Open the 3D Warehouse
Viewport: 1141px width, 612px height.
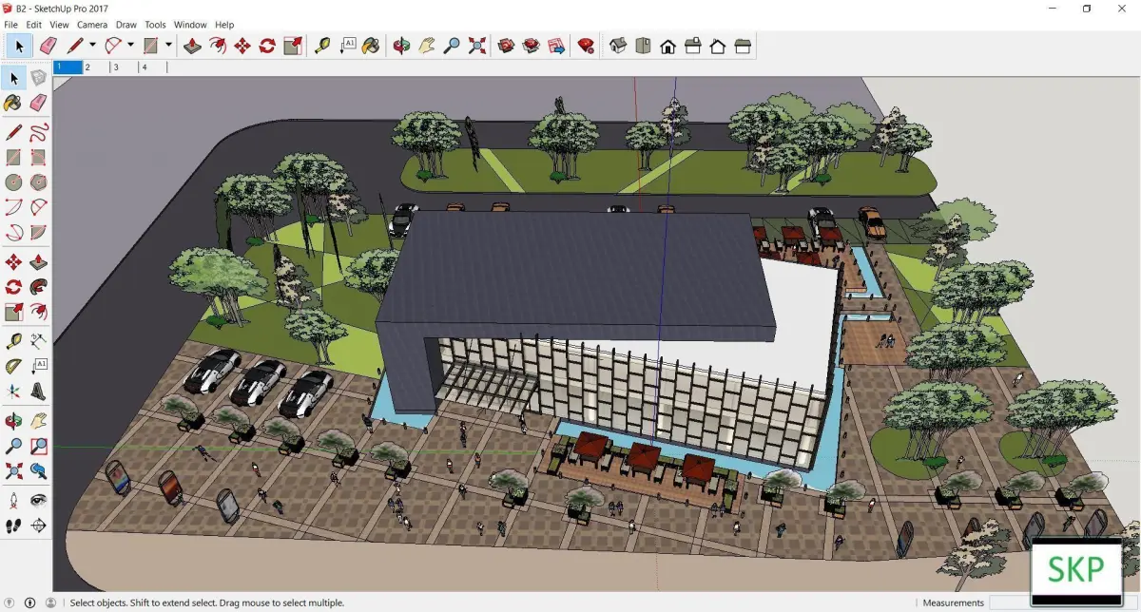coord(507,45)
